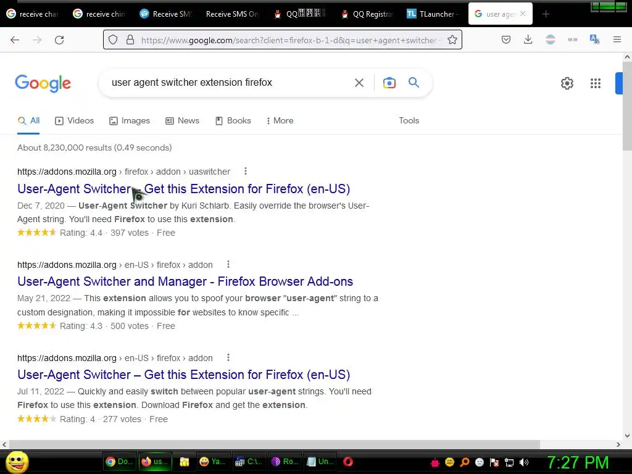Filter results by News
Screen dimensions: 632x474
(183, 120)
